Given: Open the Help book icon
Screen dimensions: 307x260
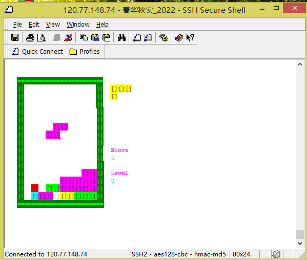Looking at the screenshot, I should (x=178, y=37).
